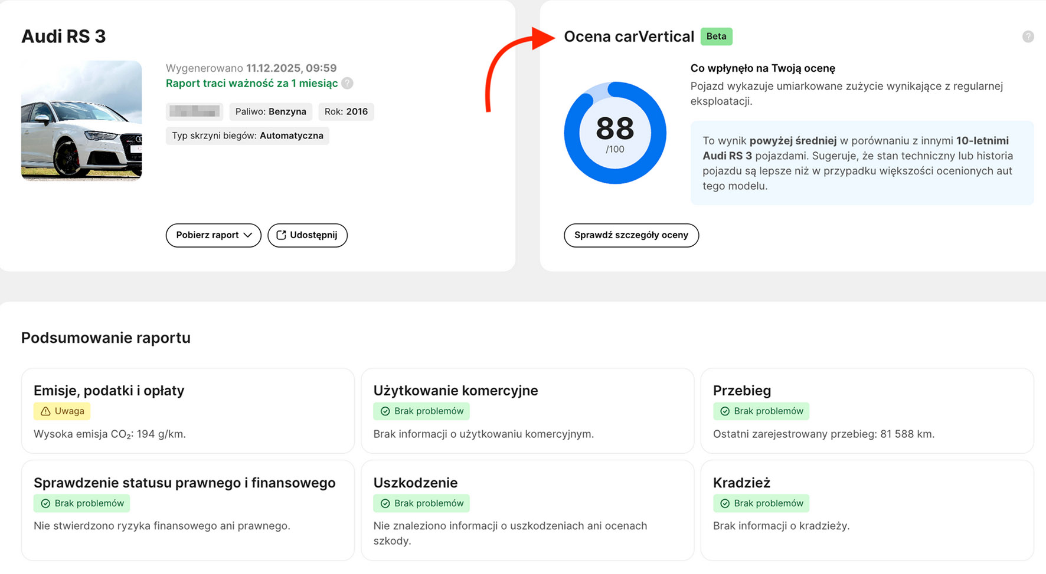
Task: Click the help icon in Ocena carVertical panel
Action: coord(1028,37)
